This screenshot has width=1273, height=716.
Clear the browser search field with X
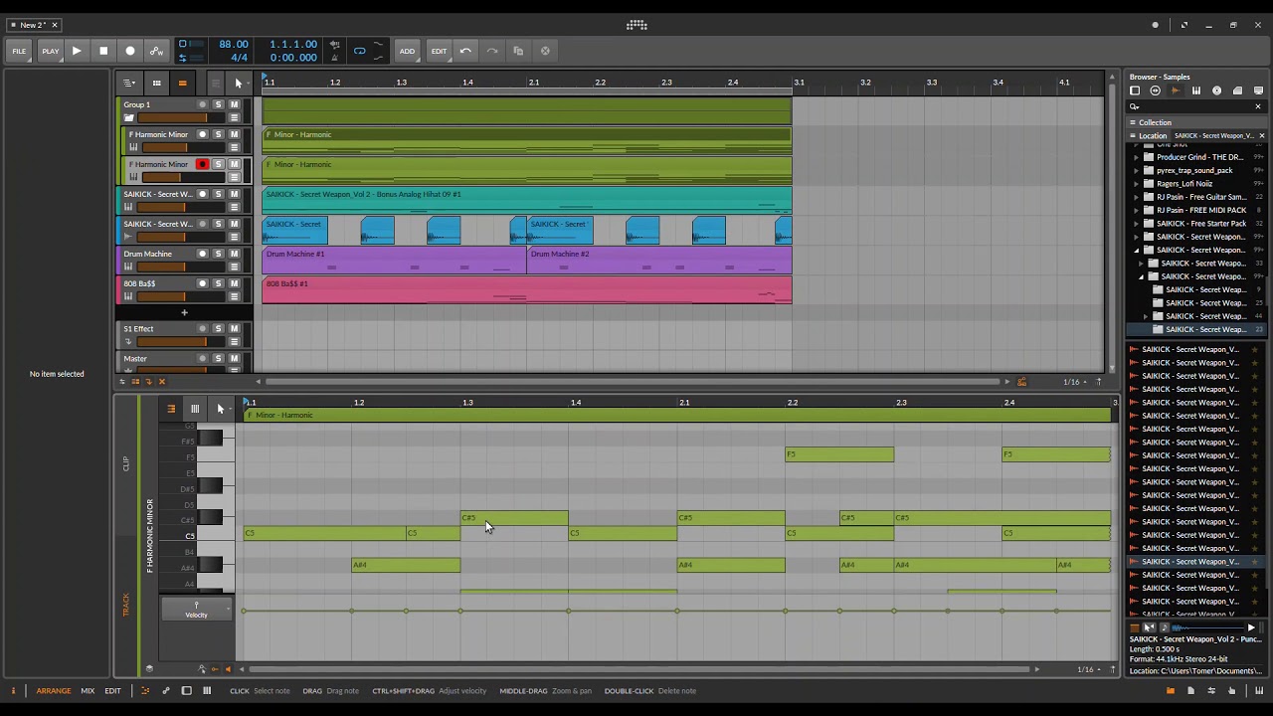click(1257, 106)
